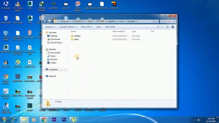Screen dimensions: 219x123
Task: Open uTorrent from the taskbar
Action: point(74,120)
